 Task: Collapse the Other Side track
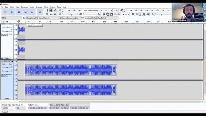pyautogui.click(x=2, y=99)
